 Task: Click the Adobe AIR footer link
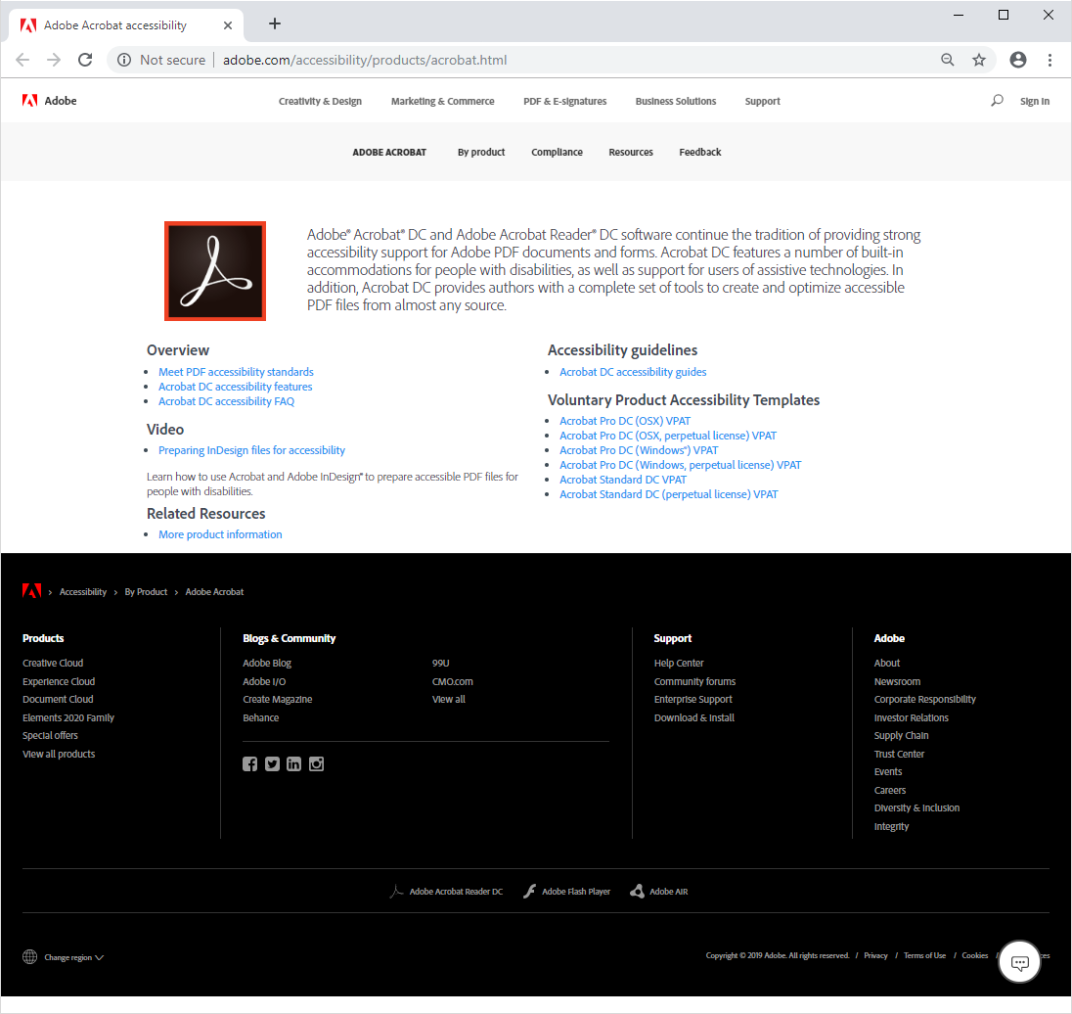tap(659, 892)
